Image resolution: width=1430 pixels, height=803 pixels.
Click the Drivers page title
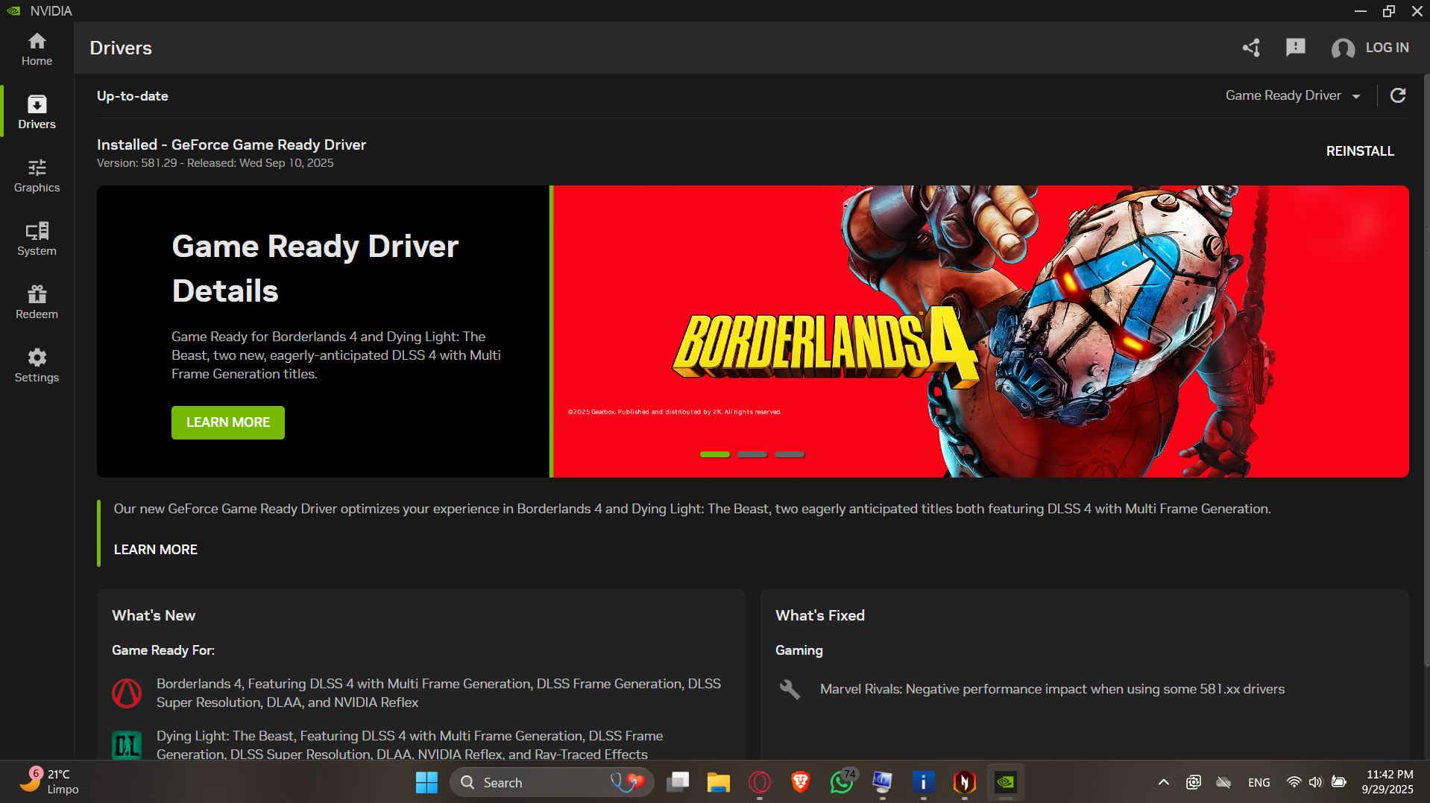[x=121, y=48]
